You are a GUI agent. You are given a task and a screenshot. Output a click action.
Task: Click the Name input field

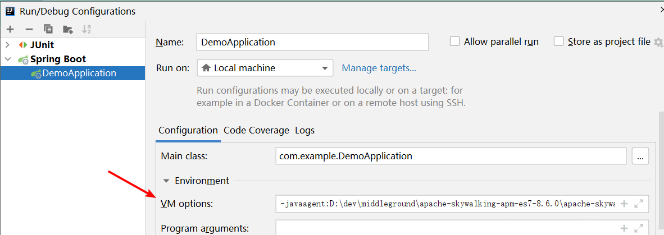coord(312,42)
